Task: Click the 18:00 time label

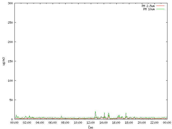Action: click(x=129, y=123)
